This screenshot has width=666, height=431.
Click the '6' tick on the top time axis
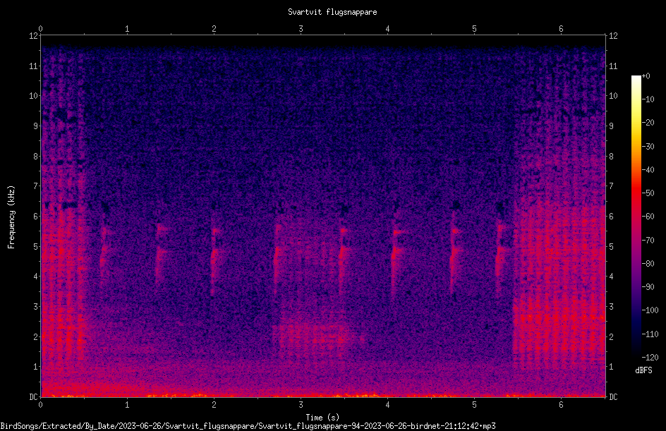tap(561, 29)
